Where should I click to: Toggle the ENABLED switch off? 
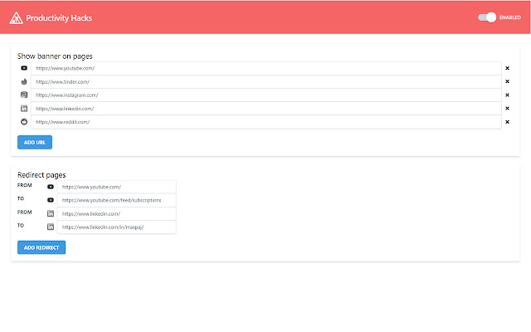point(487,17)
